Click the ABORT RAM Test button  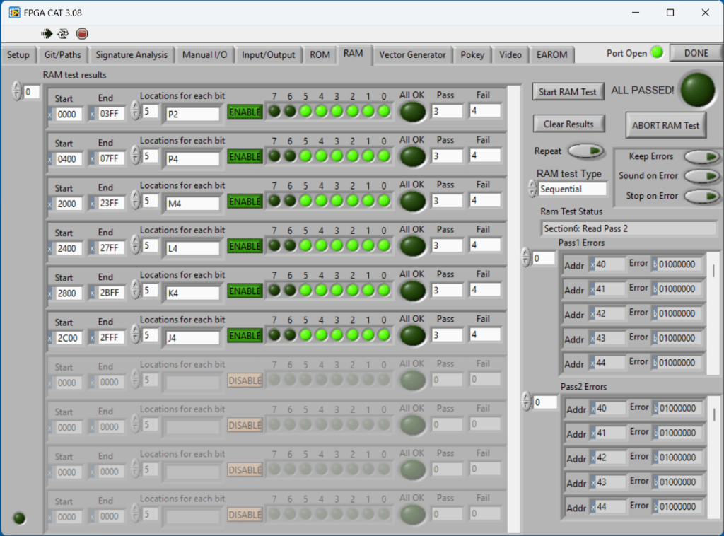(665, 125)
